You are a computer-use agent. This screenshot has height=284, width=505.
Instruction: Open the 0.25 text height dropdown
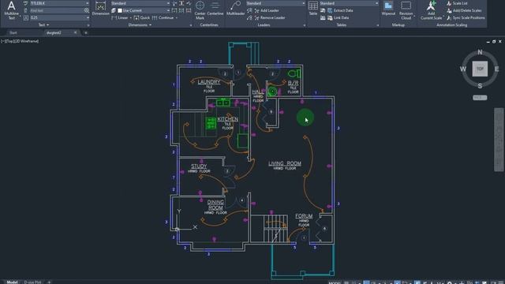coord(60,17)
